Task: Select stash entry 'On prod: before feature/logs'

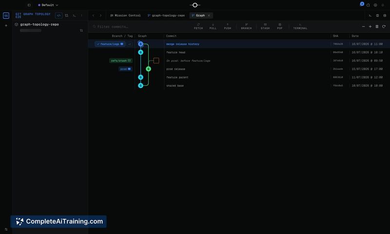Action: point(188,60)
